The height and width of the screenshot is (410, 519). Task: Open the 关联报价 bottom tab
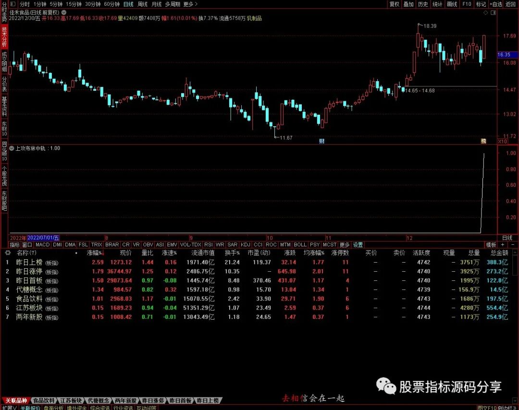(30, 408)
